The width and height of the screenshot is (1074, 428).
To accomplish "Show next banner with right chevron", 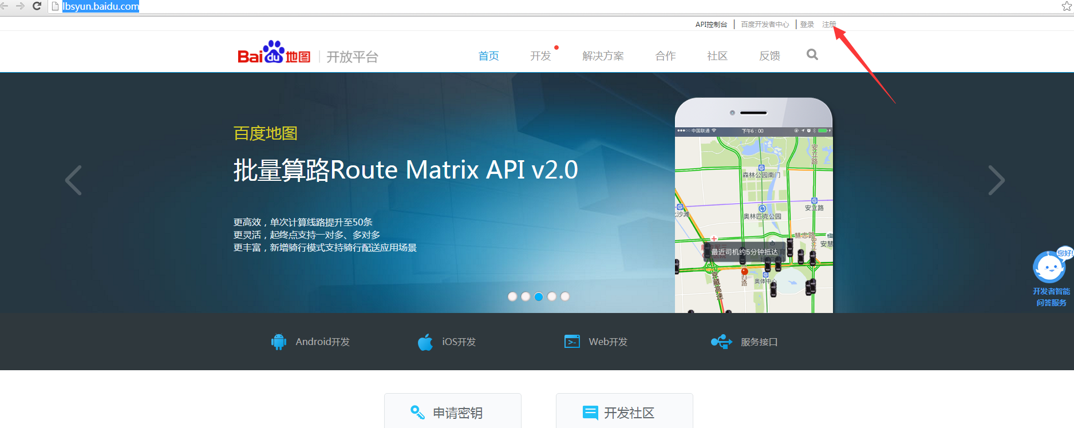I will pyautogui.click(x=997, y=180).
